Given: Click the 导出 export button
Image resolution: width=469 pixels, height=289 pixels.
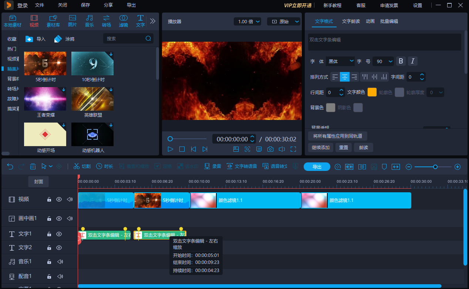Looking at the screenshot, I should point(317,166).
